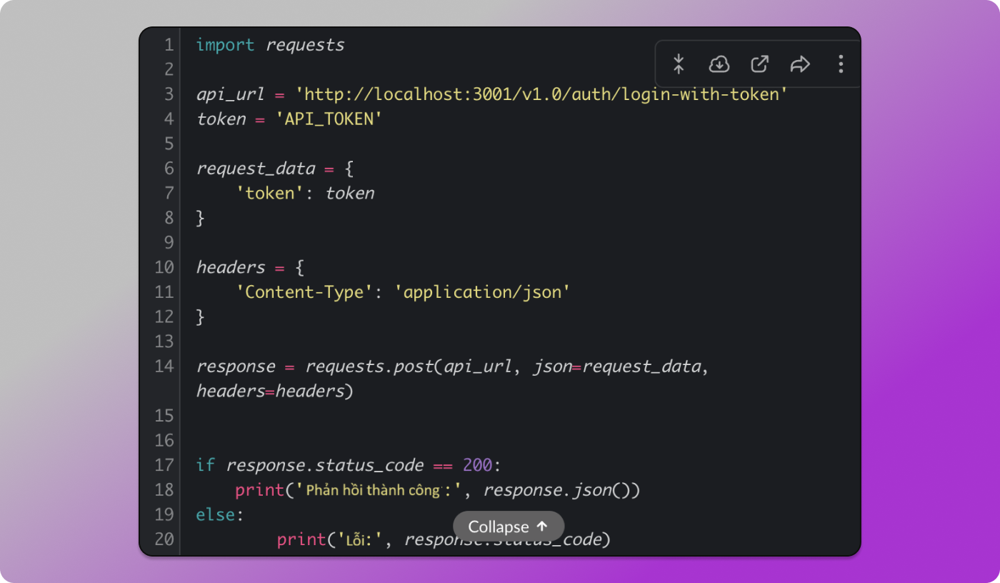Click the localhost URL string on line 3

point(541,94)
